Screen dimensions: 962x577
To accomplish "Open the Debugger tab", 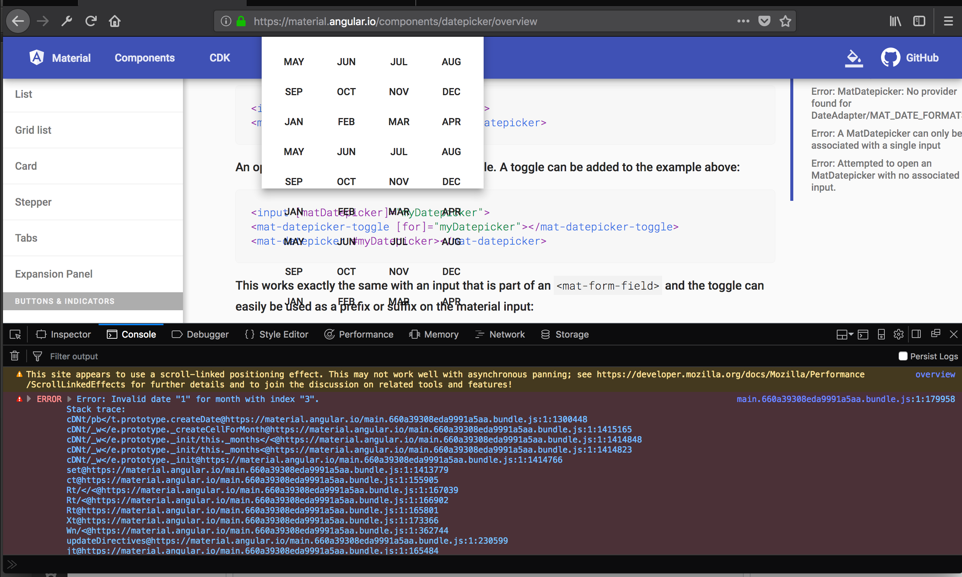I will point(200,334).
